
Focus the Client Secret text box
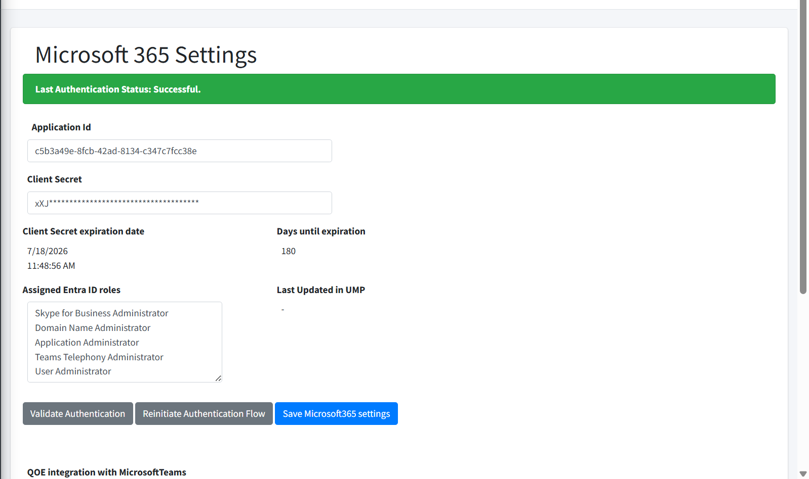(179, 203)
